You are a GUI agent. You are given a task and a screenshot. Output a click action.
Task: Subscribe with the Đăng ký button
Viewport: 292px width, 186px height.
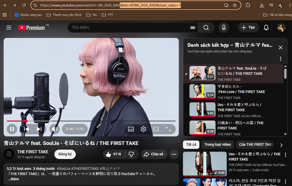(65, 154)
